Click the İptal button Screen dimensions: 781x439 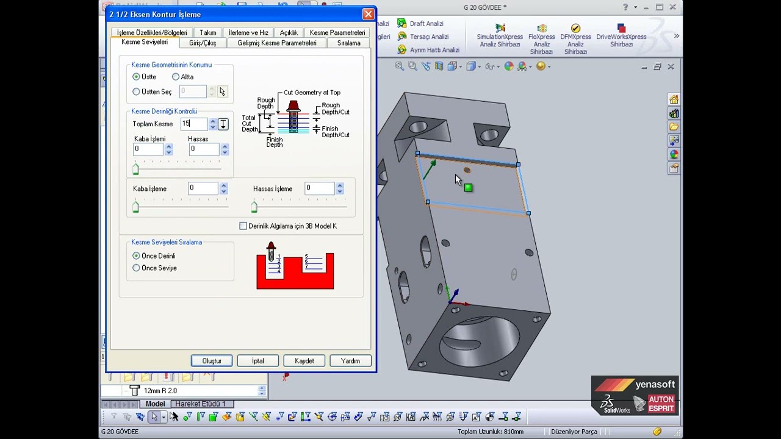tap(258, 361)
